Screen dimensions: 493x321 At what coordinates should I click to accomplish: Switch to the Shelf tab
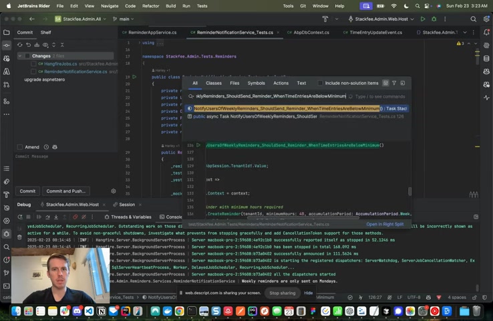click(45, 32)
